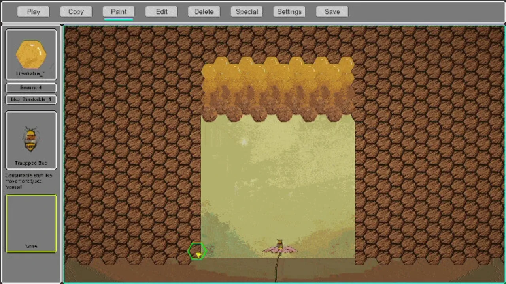Select the Trapped Bee sprite icon

(31, 139)
